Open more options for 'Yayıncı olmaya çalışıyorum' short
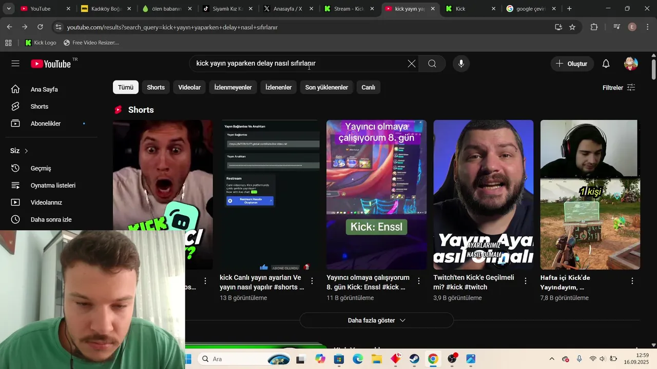Image resolution: width=657 pixels, height=369 pixels. [419, 281]
